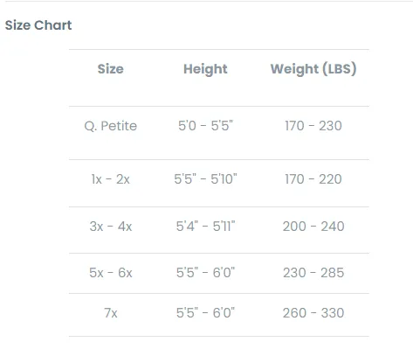Viewport: 413px width, 356px height.
Task: Click the 7x size cell
Action: tap(111, 313)
